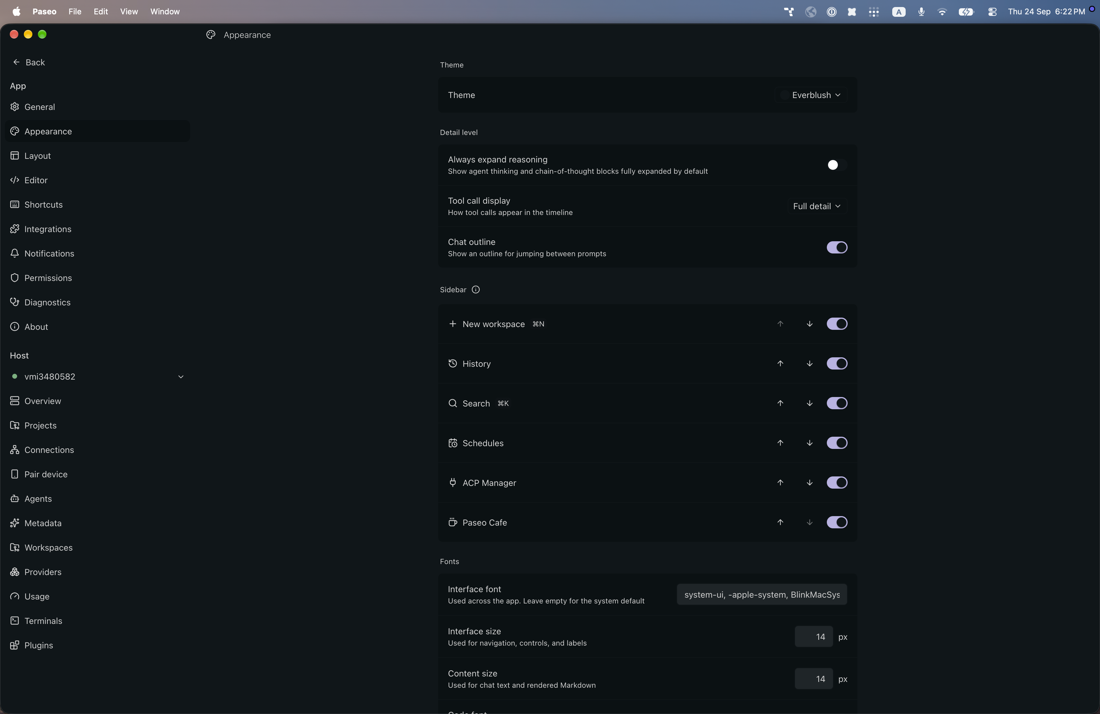Click the info icon next to Sidebar heading
This screenshot has height=714, width=1100.
point(475,290)
